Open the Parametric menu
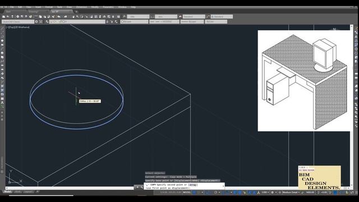The height and width of the screenshot is (202, 359). [108, 7]
